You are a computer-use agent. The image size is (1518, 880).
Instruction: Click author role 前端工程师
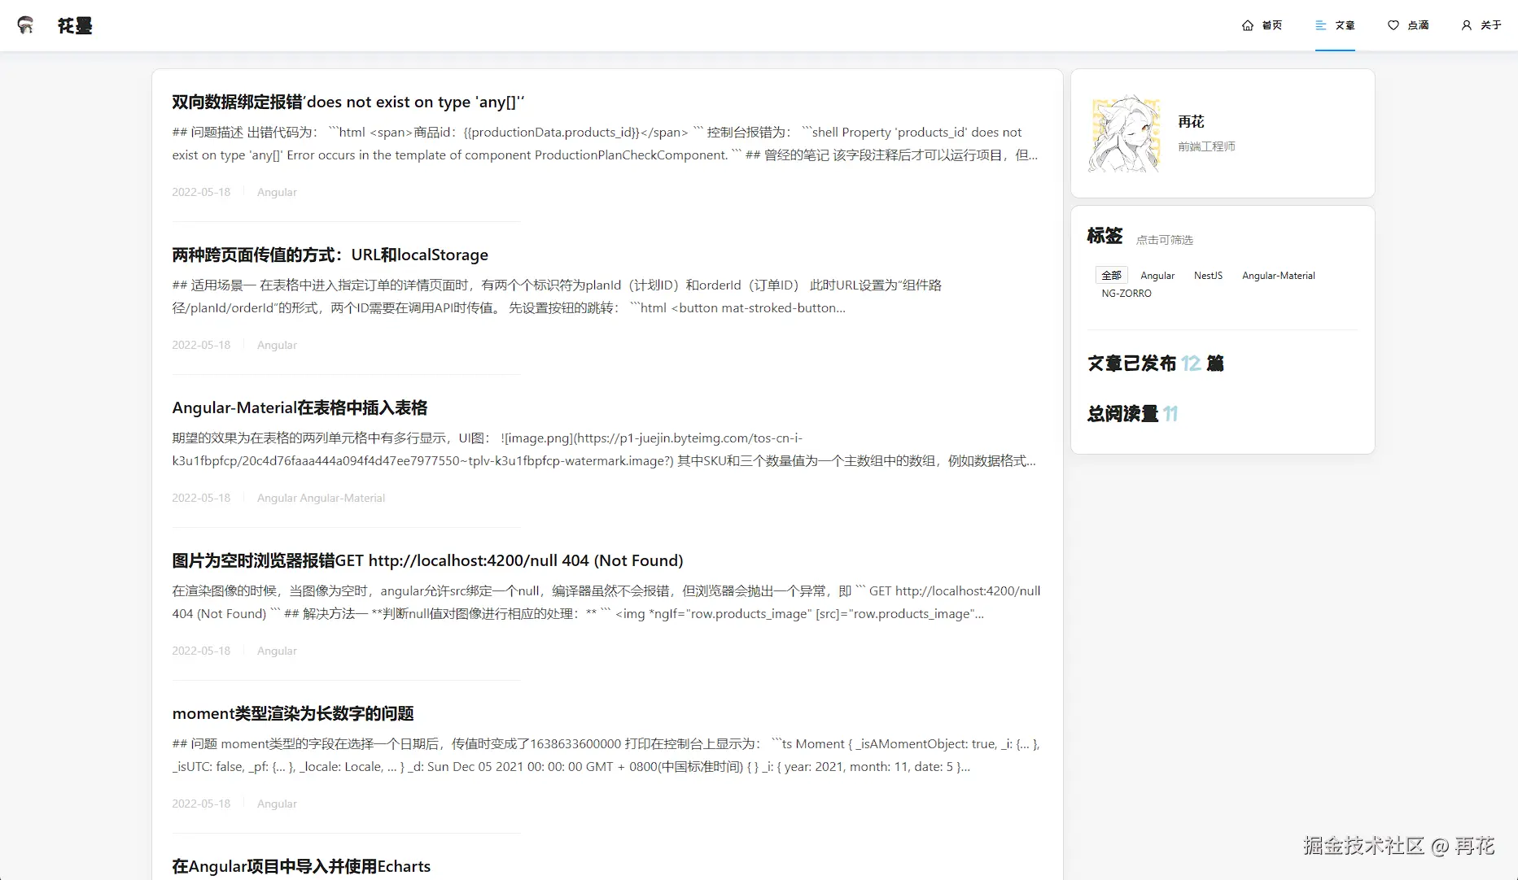(x=1206, y=146)
